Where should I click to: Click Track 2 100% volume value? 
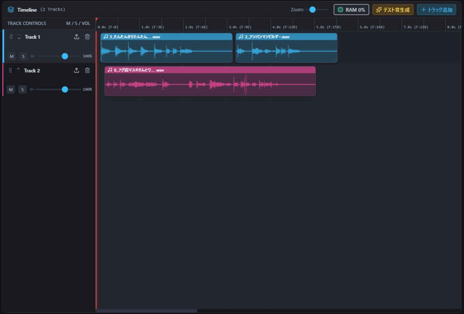87,89
